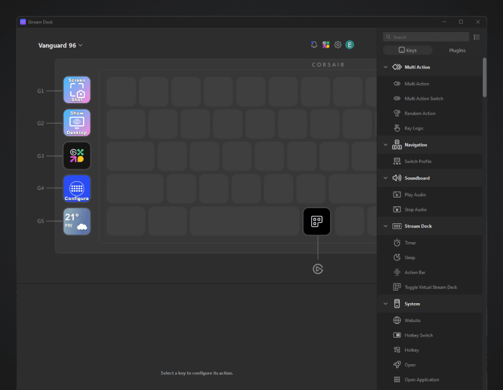Open the Vanguard 96 profile dropdown
The width and height of the screenshot is (503, 390).
click(60, 45)
